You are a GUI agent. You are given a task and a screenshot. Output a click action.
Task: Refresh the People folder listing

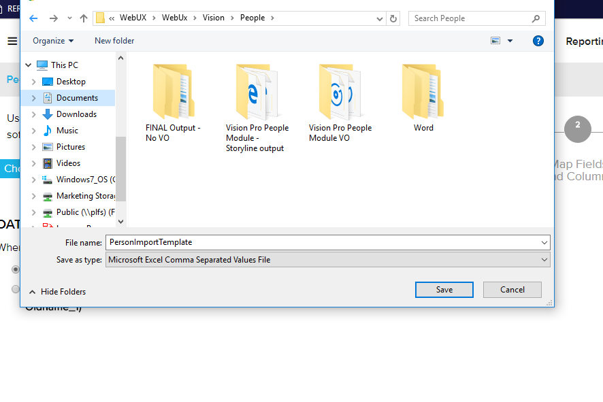(393, 18)
